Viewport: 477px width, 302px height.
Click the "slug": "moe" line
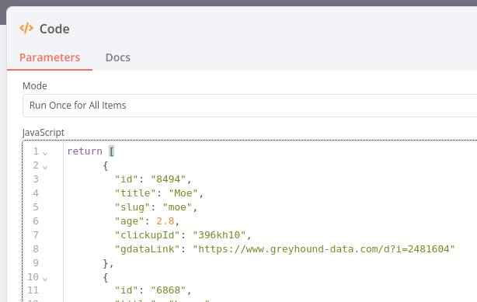tap(156, 207)
